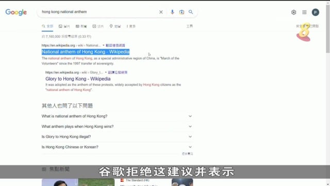Expand Is Glory to Hong Kong illegal?
The image size is (330, 186).
(117, 136)
